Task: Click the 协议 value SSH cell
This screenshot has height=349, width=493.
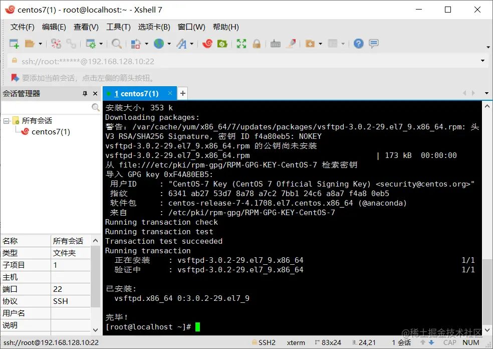Action: click(71, 301)
